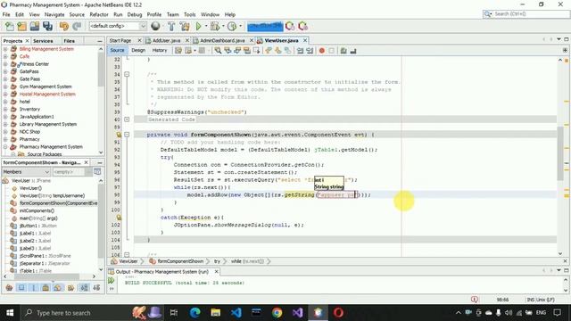Screen dimensions: 571x321
Task: Toggle Sort by Source navigator button
Action: [x=96, y=288]
